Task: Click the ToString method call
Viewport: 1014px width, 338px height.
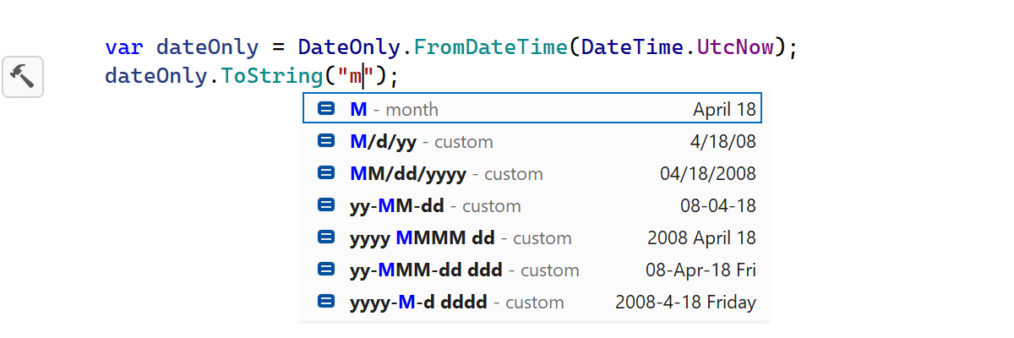Action: pos(271,76)
